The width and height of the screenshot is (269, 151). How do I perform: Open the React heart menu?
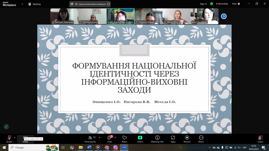[124, 139]
